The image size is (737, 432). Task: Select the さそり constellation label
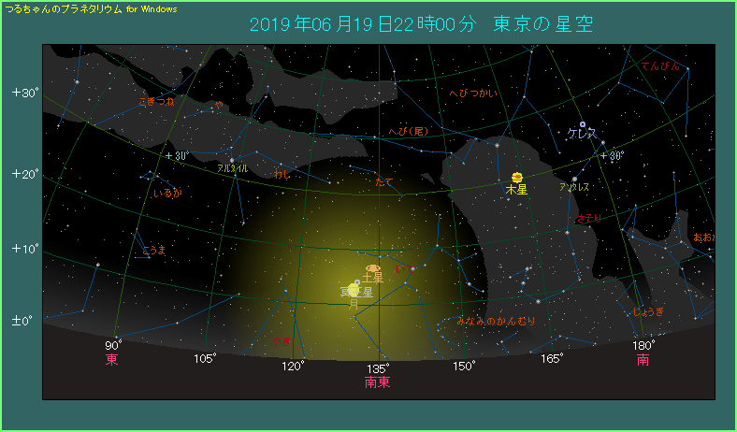[x=589, y=218]
